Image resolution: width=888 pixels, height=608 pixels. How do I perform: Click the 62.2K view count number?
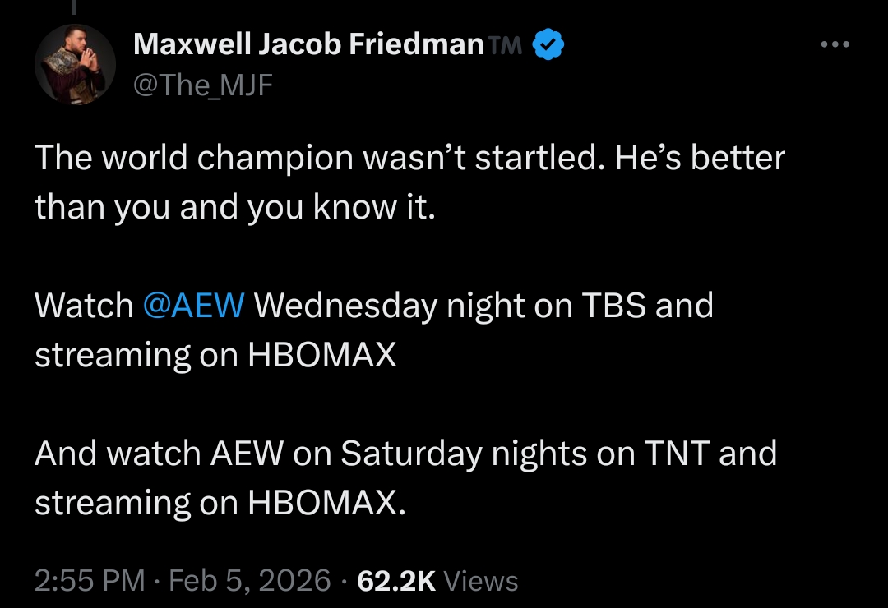pyautogui.click(x=396, y=581)
